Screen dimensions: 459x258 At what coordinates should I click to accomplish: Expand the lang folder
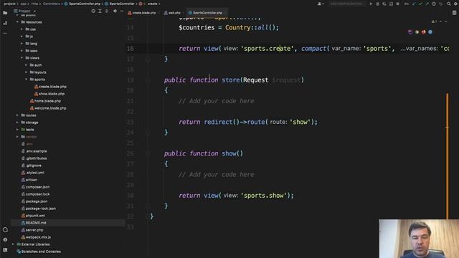point(22,44)
